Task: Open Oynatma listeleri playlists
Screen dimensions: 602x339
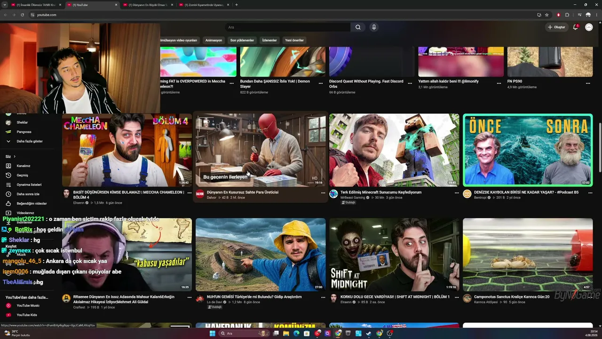Action: [x=29, y=185]
